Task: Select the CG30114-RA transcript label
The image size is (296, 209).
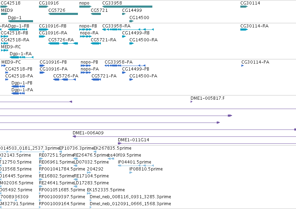Action: [254, 26]
